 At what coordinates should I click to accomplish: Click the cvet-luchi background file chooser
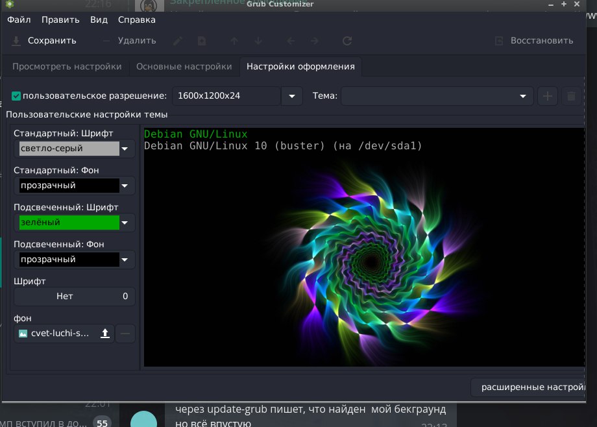pyautogui.click(x=64, y=334)
